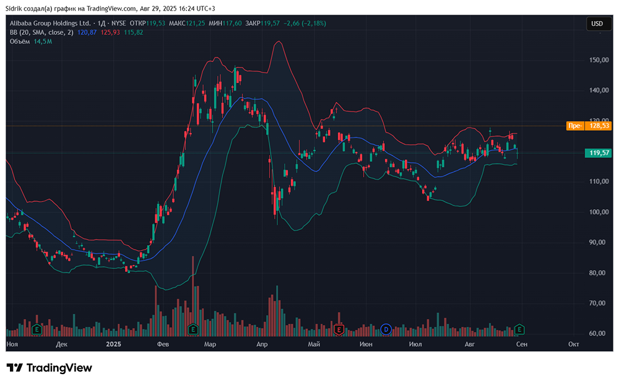Open the earnings marker between Фев and Мар

coord(193,329)
